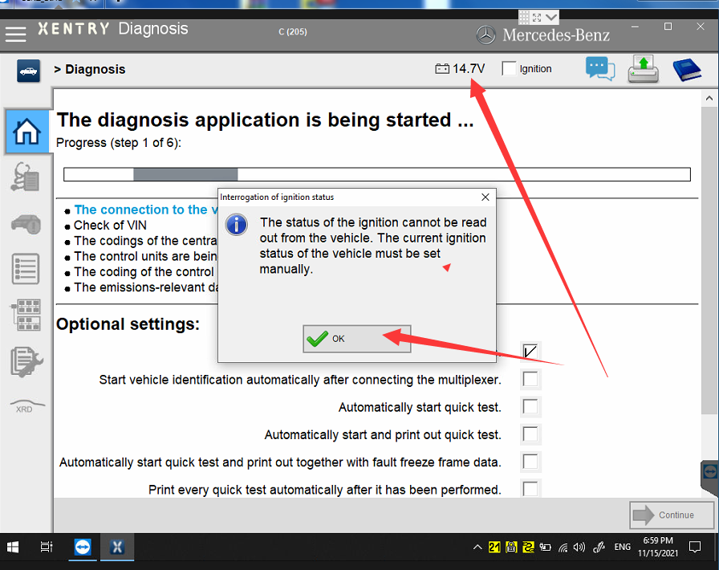The height and width of the screenshot is (570, 719).
Task: Show hidden system tray icons
Action: pos(477,547)
